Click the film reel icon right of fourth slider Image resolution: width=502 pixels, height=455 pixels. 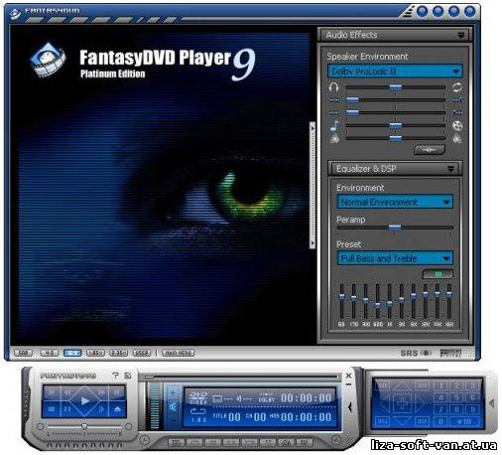pos(457,126)
